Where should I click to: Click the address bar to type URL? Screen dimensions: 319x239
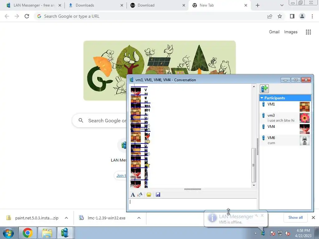click(x=150, y=16)
